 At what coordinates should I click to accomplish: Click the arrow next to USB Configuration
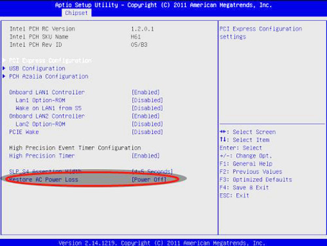[x=4, y=69]
